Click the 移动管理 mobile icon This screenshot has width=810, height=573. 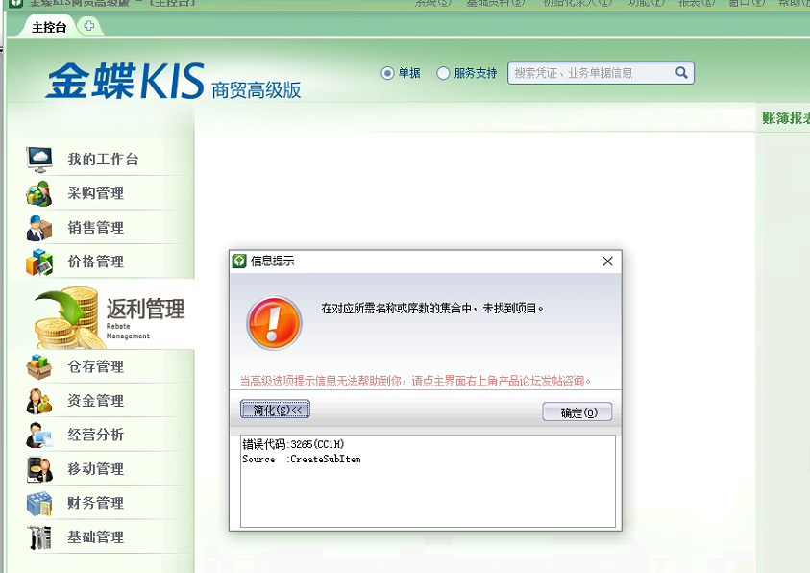tap(39, 469)
